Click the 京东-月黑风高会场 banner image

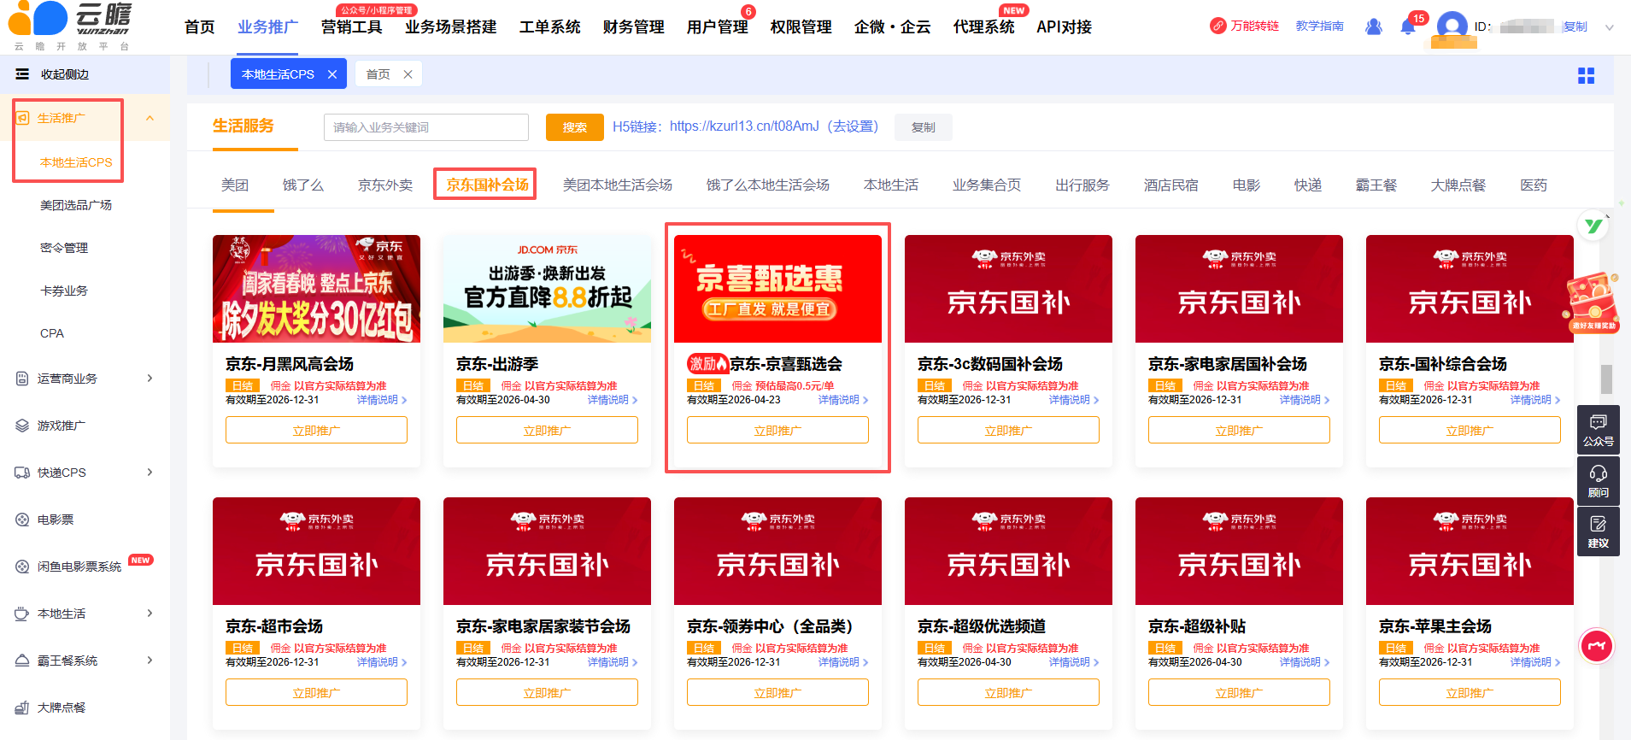click(316, 289)
